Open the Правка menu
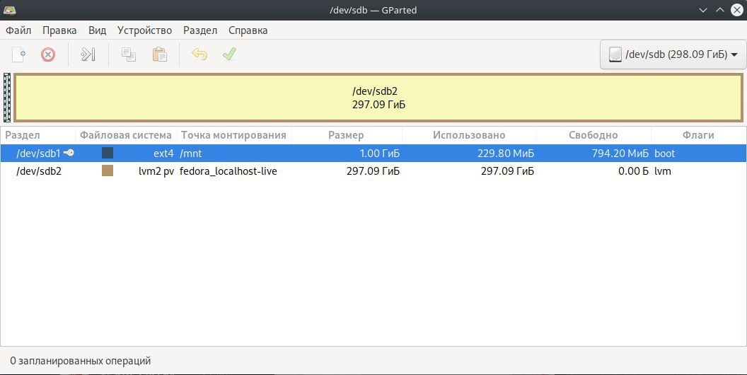 coord(59,30)
